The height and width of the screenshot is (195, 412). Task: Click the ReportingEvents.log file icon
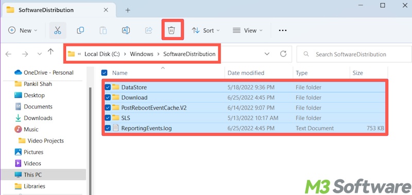point(115,128)
